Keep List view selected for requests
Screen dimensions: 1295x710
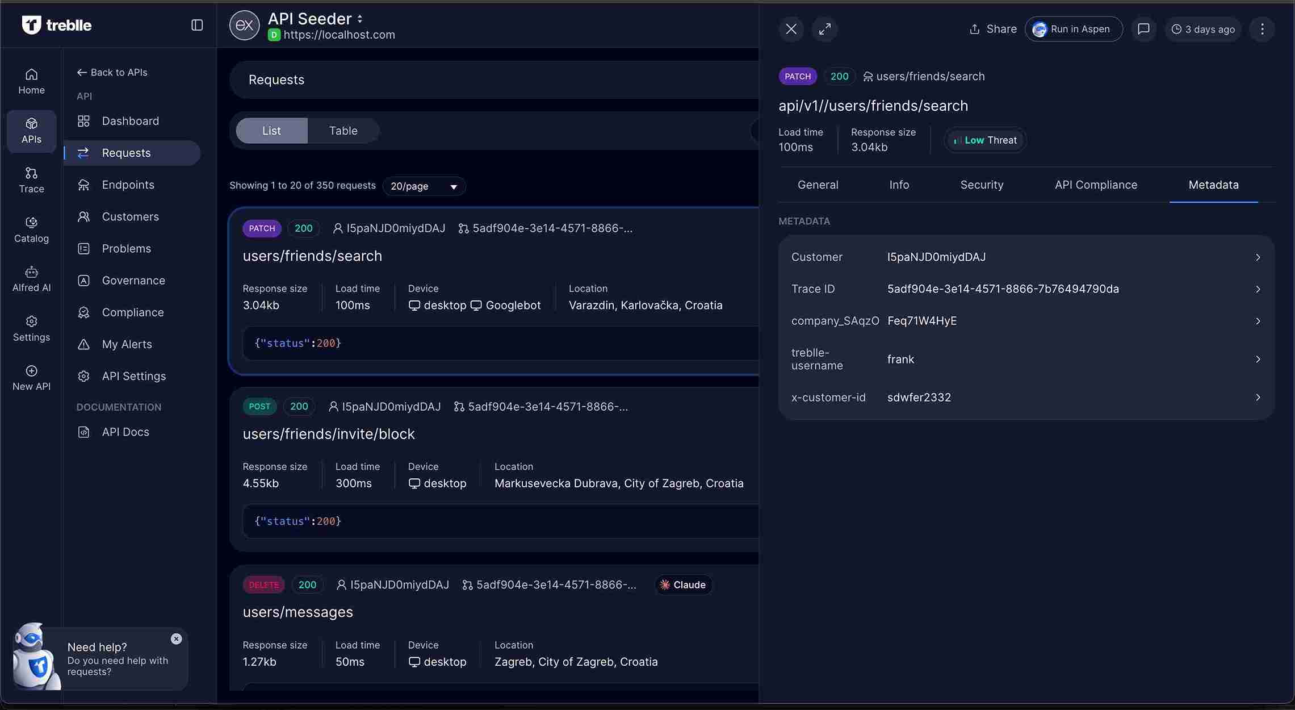click(x=271, y=131)
